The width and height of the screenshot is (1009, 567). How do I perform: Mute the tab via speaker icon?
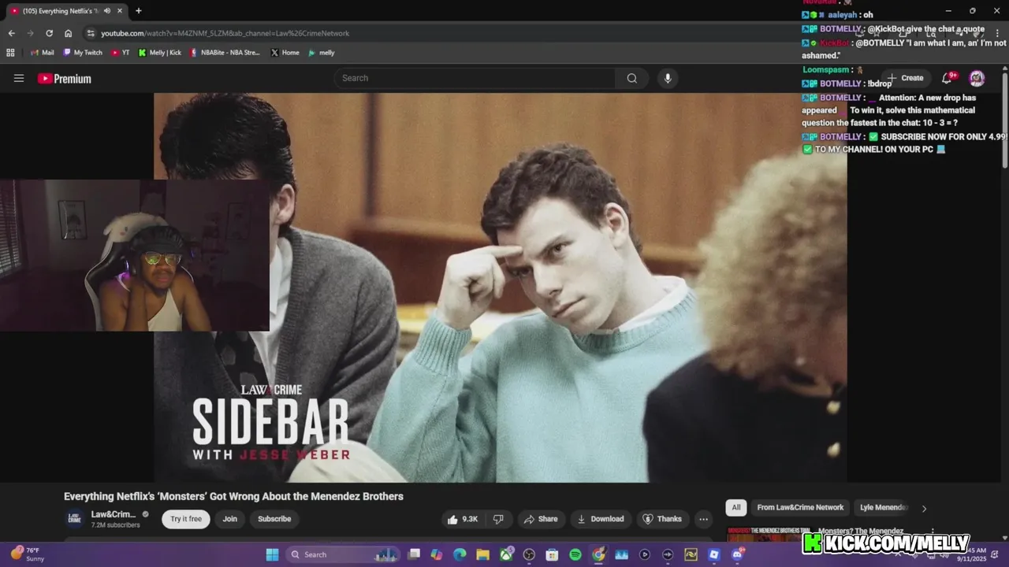[107, 11]
